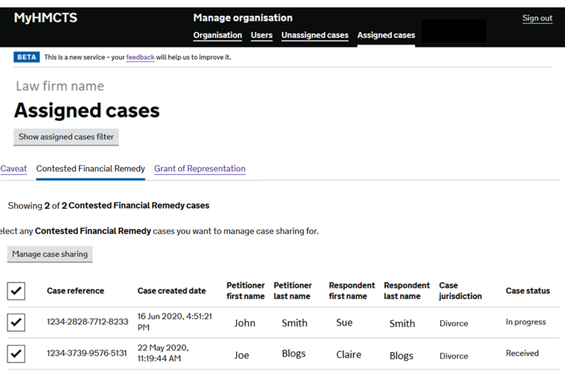565x376 pixels.
Task: Click the BETA phase tag
Action: (26, 58)
